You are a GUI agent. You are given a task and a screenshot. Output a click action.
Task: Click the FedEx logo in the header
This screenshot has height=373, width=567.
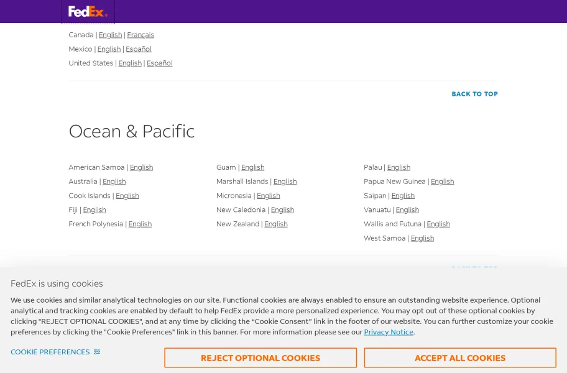pyautogui.click(x=88, y=12)
